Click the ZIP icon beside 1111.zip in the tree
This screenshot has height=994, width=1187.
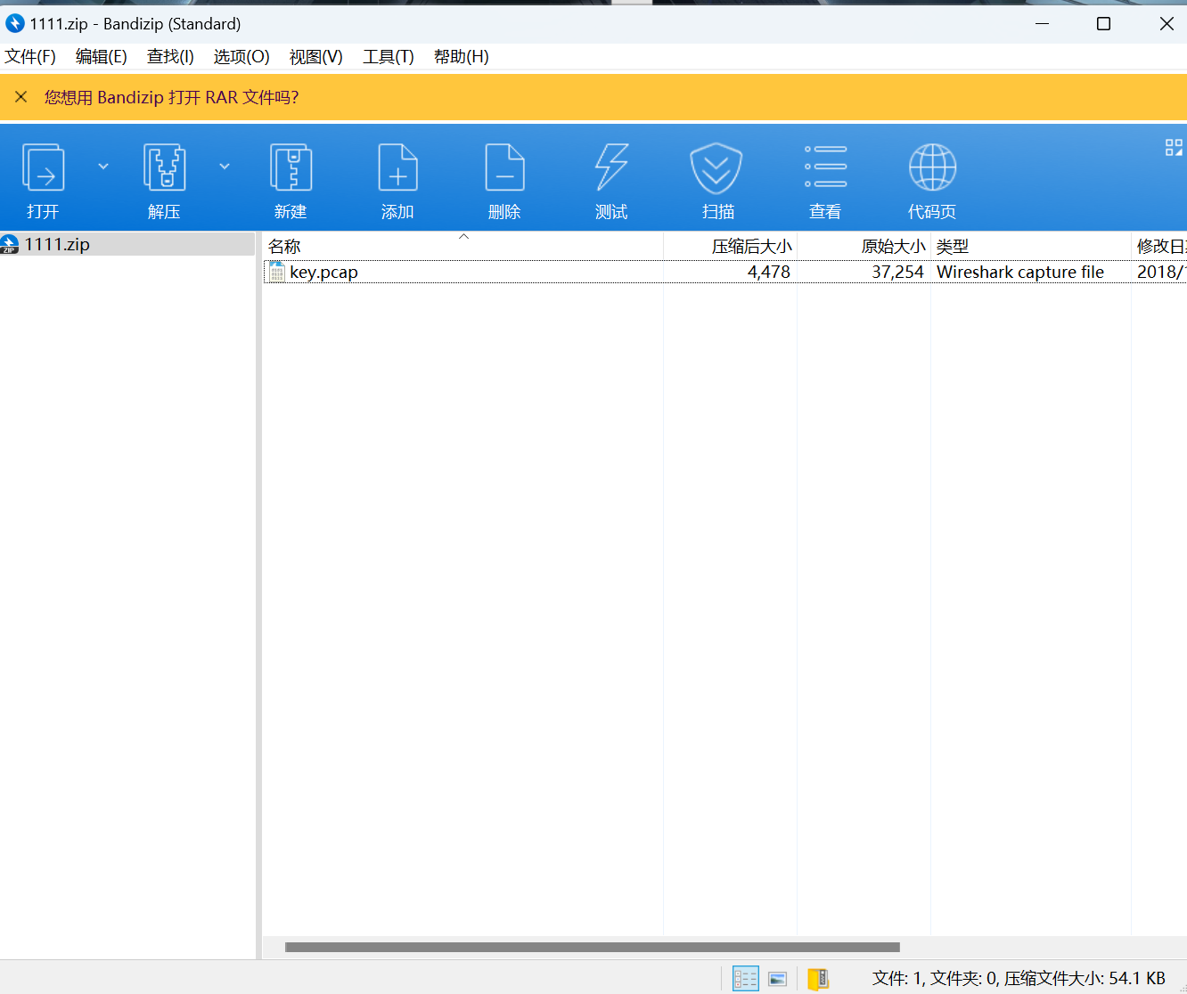[x=10, y=244]
